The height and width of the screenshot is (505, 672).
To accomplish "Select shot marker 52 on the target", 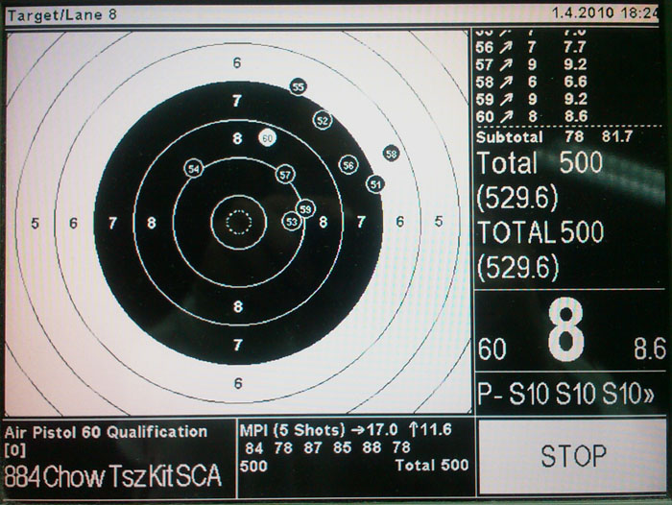I will tap(323, 120).
